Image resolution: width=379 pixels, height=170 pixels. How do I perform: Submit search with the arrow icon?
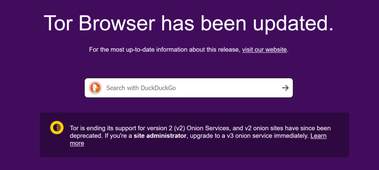(x=285, y=88)
